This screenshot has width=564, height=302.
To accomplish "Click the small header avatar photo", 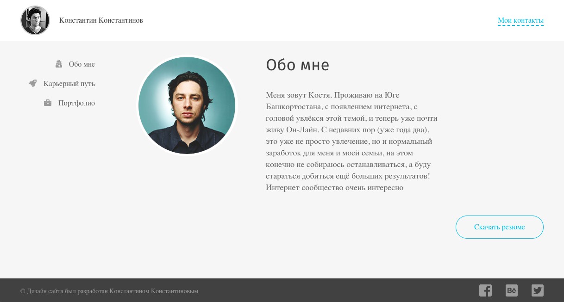I will [x=35, y=20].
